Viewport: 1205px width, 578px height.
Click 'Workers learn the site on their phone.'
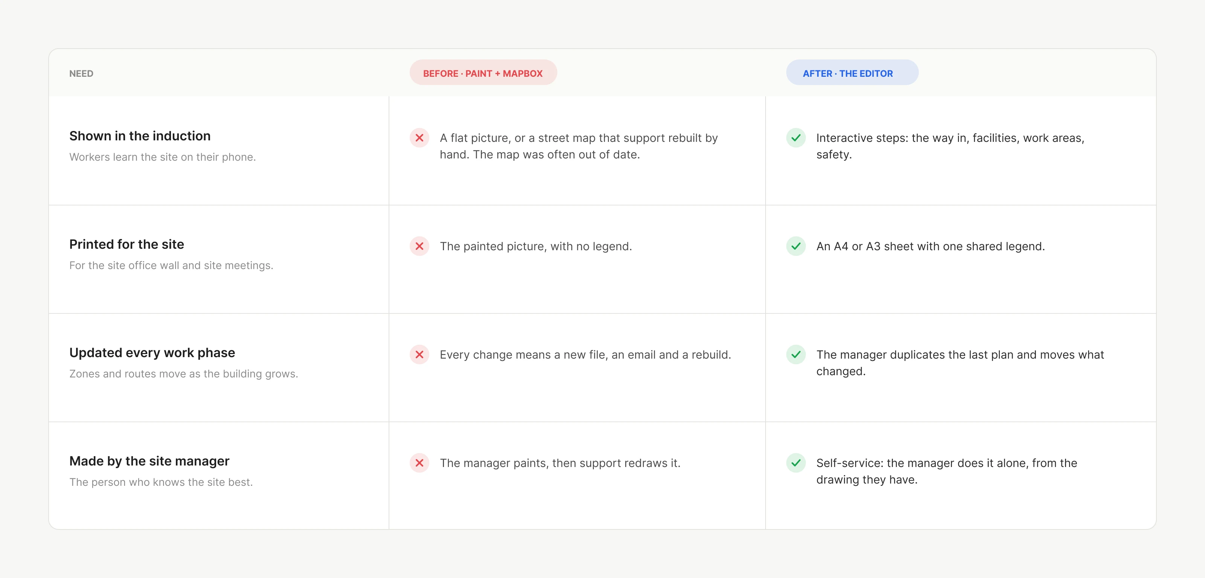pos(162,157)
